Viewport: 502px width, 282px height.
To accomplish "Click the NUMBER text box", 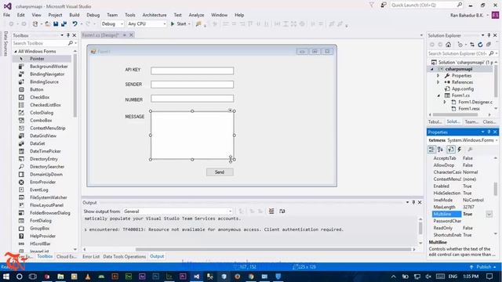I will (x=192, y=99).
